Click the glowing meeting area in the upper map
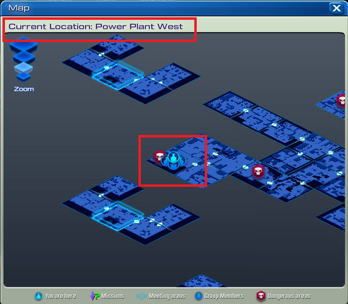The image size is (348, 304). click(118, 75)
